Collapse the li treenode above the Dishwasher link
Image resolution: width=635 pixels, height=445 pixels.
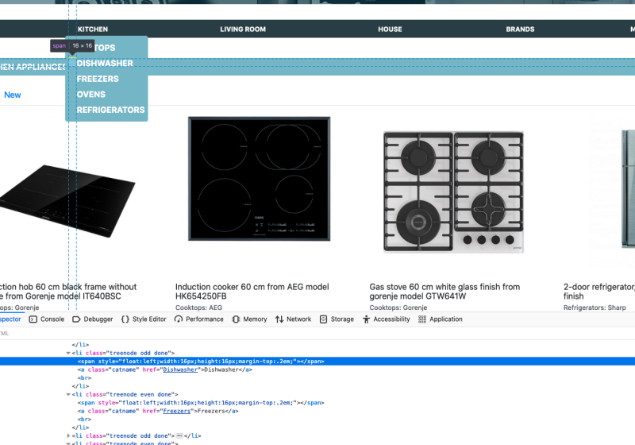[68, 353]
